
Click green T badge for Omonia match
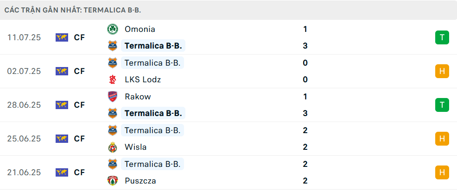(442, 37)
